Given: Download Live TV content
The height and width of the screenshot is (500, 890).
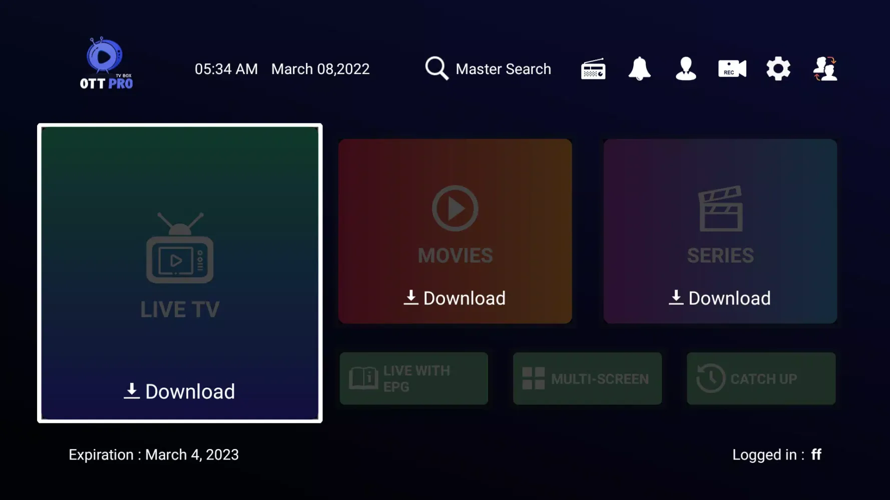Looking at the screenshot, I should (x=179, y=391).
